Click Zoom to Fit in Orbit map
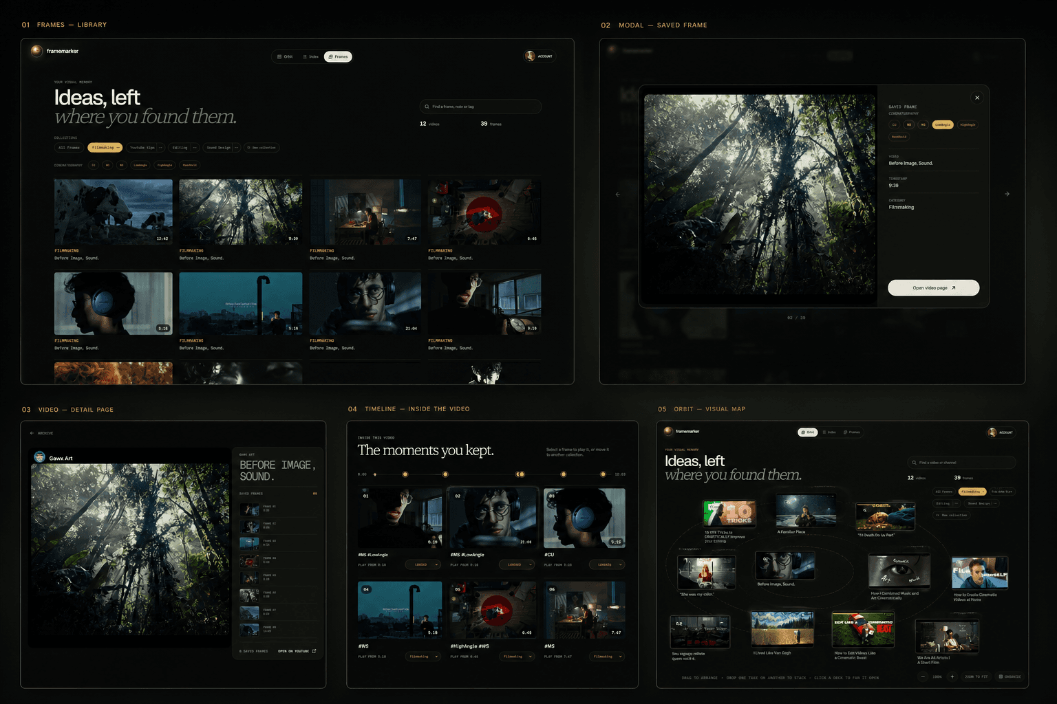This screenshot has height=704, width=1057. coord(976,676)
